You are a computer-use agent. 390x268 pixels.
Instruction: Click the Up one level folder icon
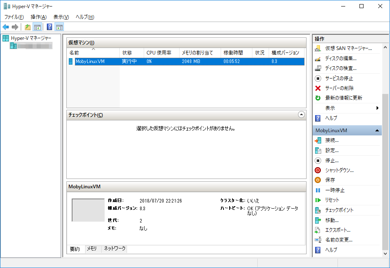pos(28,27)
